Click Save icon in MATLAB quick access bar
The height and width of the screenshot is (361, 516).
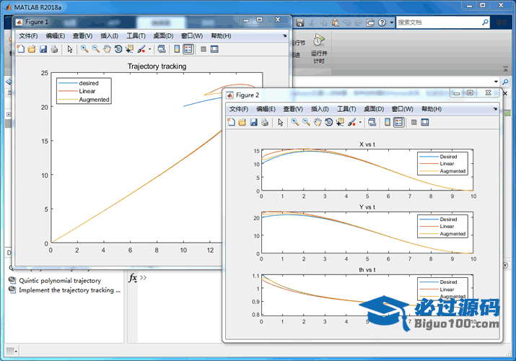[x=299, y=22]
